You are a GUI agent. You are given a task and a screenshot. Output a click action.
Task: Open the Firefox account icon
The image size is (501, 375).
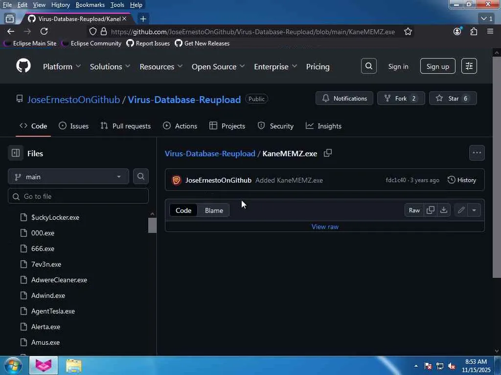pyautogui.click(x=457, y=31)
